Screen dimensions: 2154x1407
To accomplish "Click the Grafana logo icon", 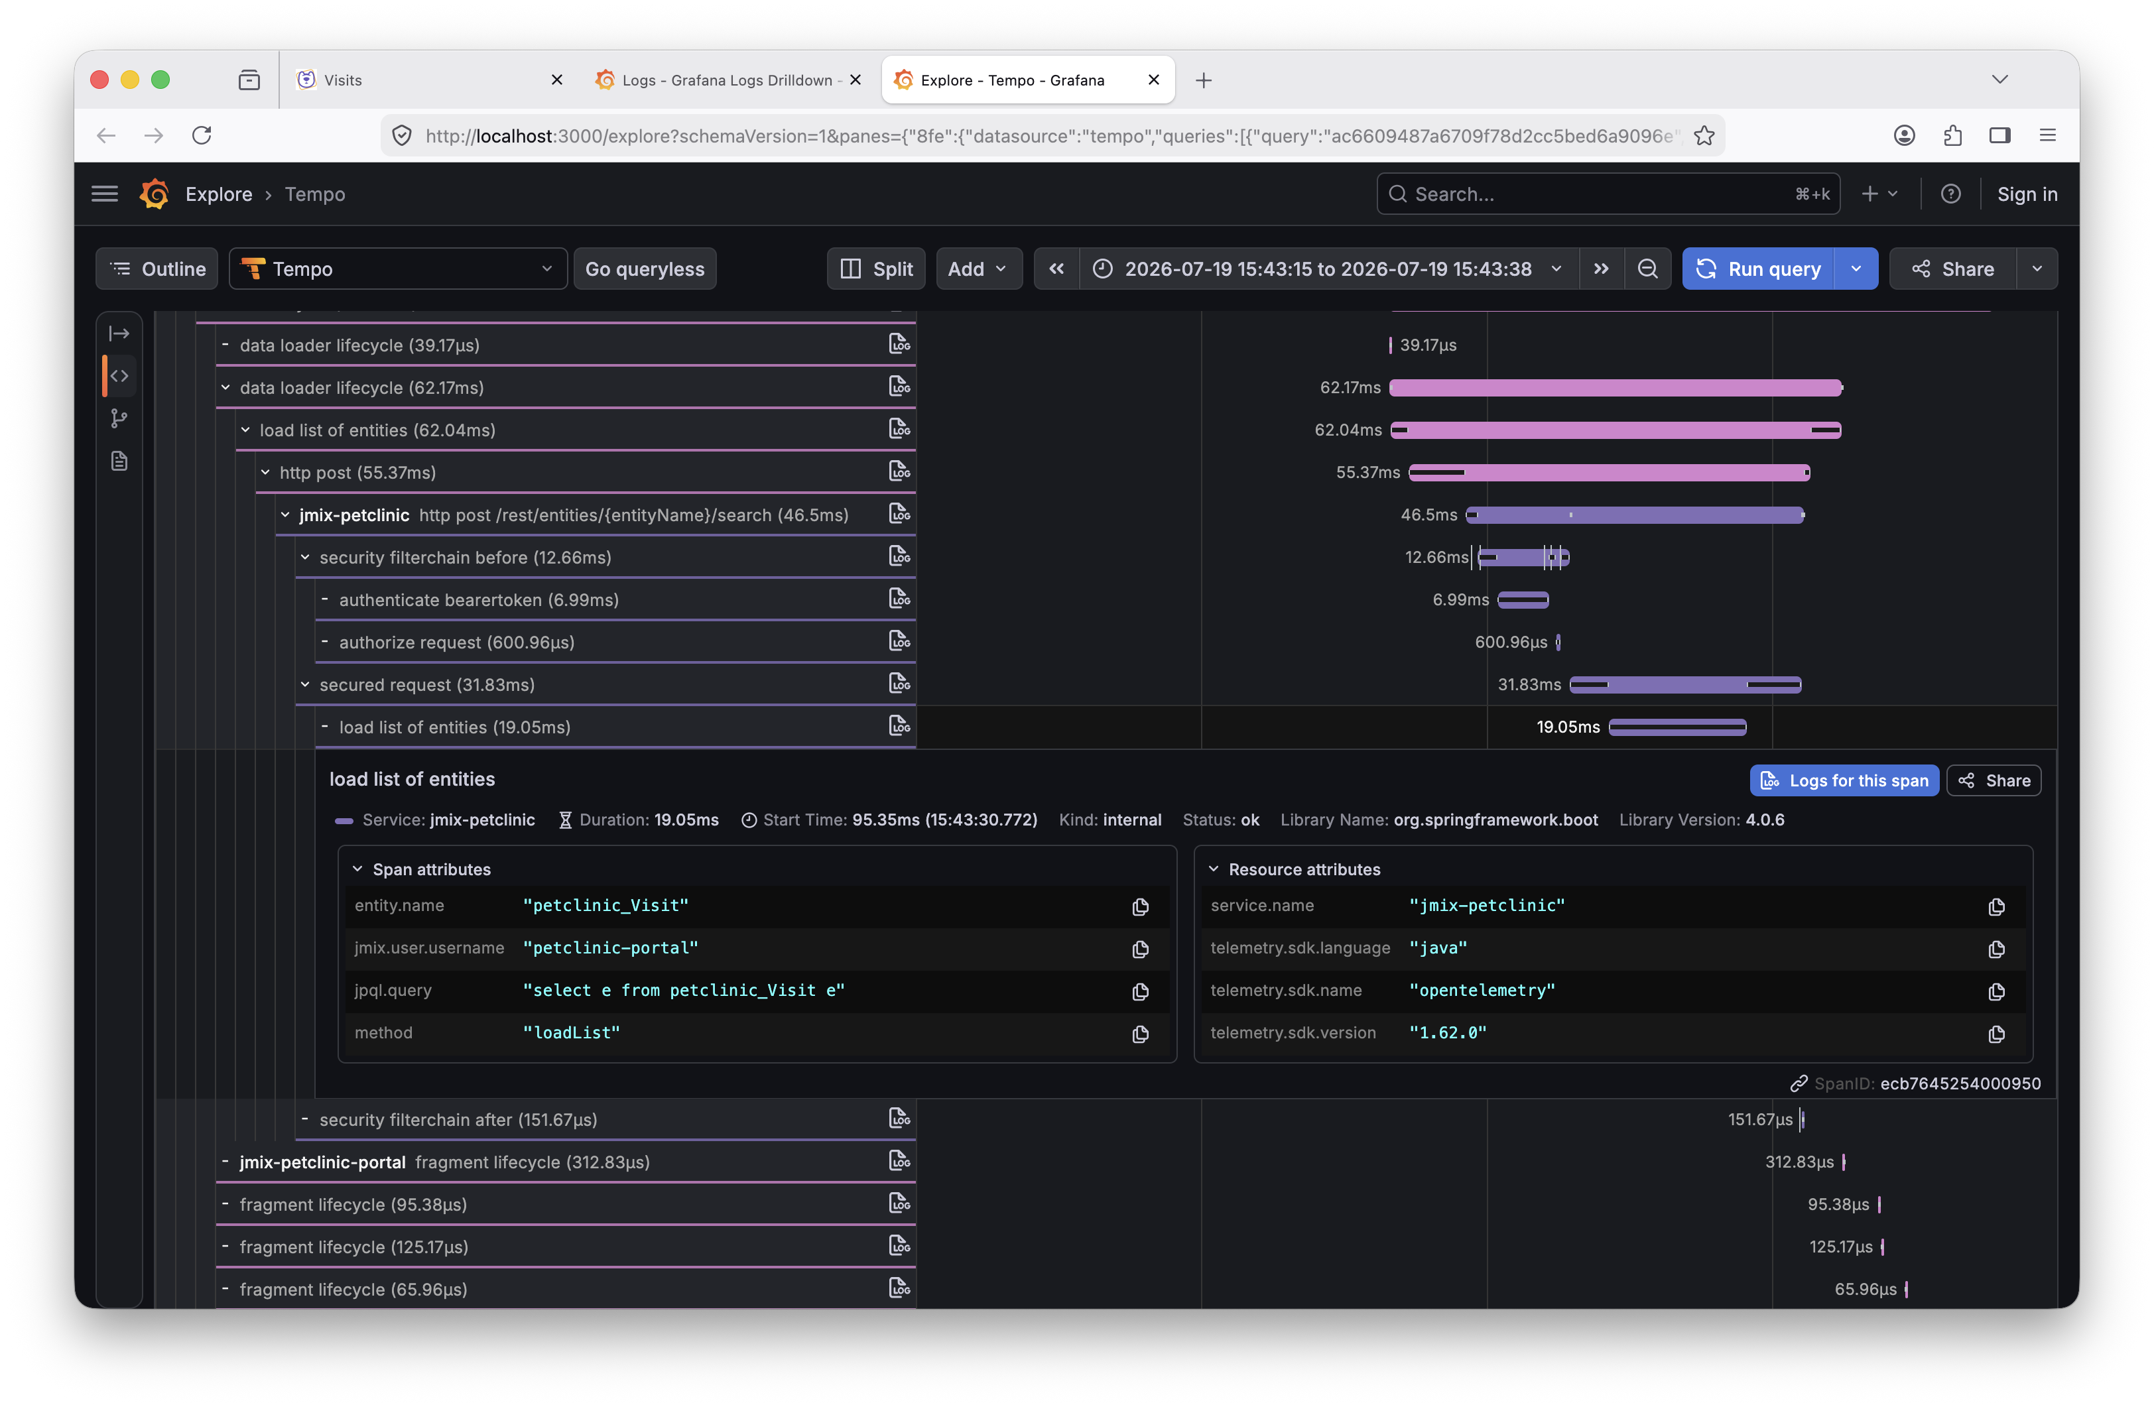I will [155, 194].
